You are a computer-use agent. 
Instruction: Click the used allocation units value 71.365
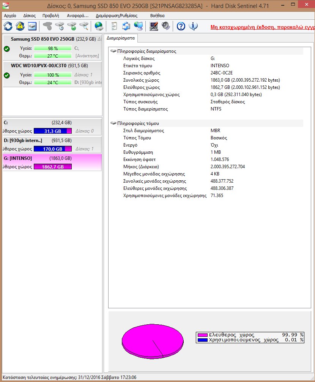click(217, 196)
